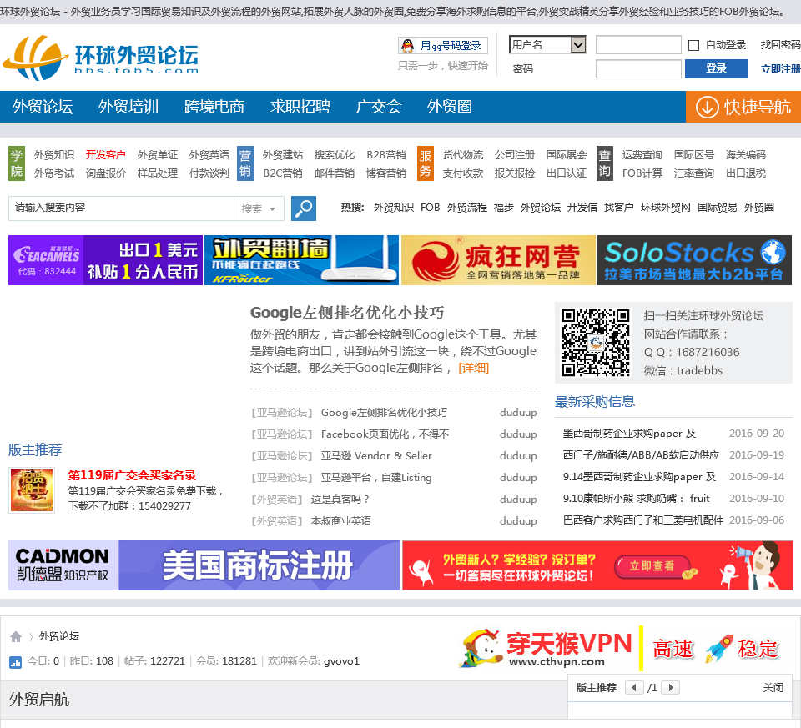The height and width of the screenshot is (728, 801).
Task: Open the Google左侧排名优化小技巧 headline
Action: (x=347, y=313)
